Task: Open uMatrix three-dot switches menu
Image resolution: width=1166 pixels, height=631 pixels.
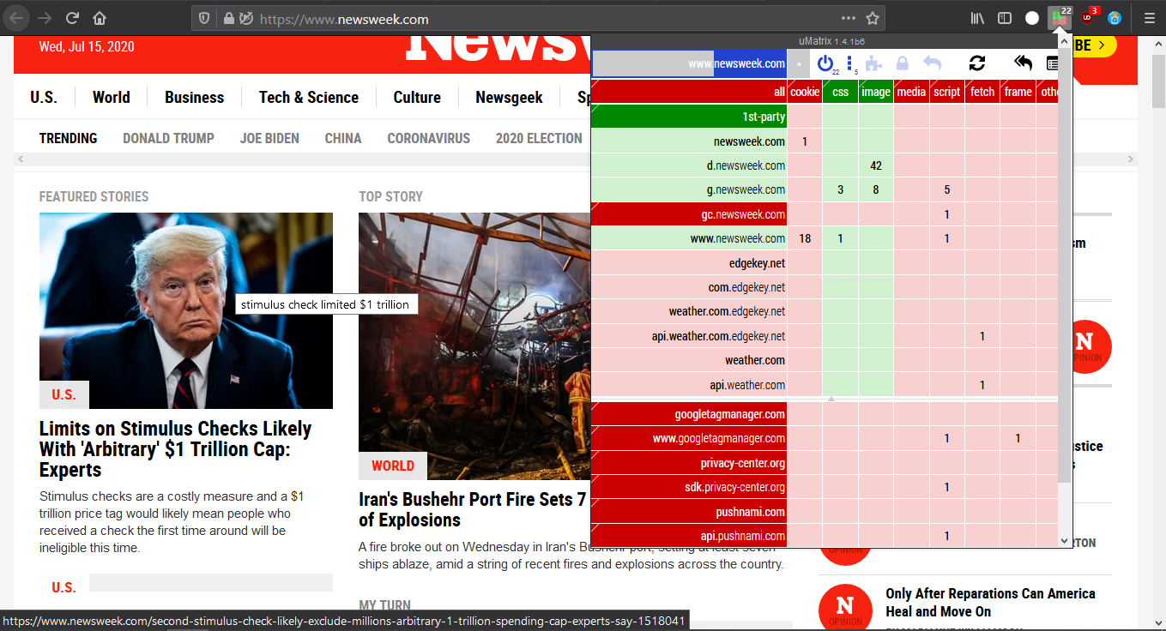Action: click(850, 63)
